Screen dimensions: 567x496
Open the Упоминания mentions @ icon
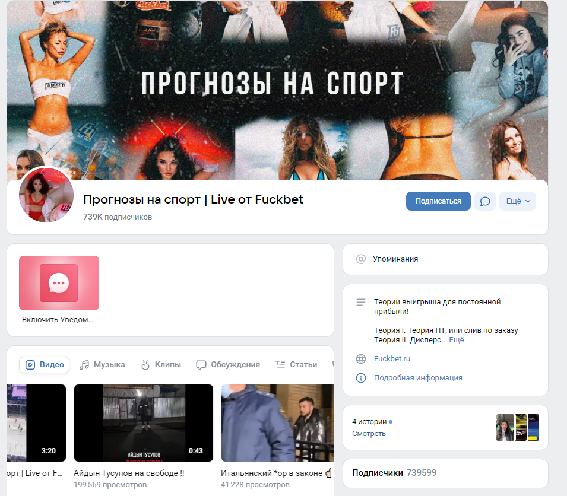point(360,259)
